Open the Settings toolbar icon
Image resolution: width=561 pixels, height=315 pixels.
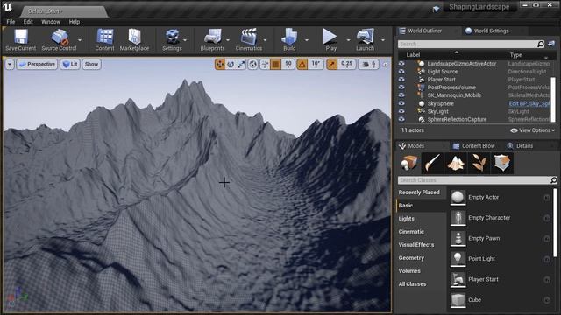(172, 37)
